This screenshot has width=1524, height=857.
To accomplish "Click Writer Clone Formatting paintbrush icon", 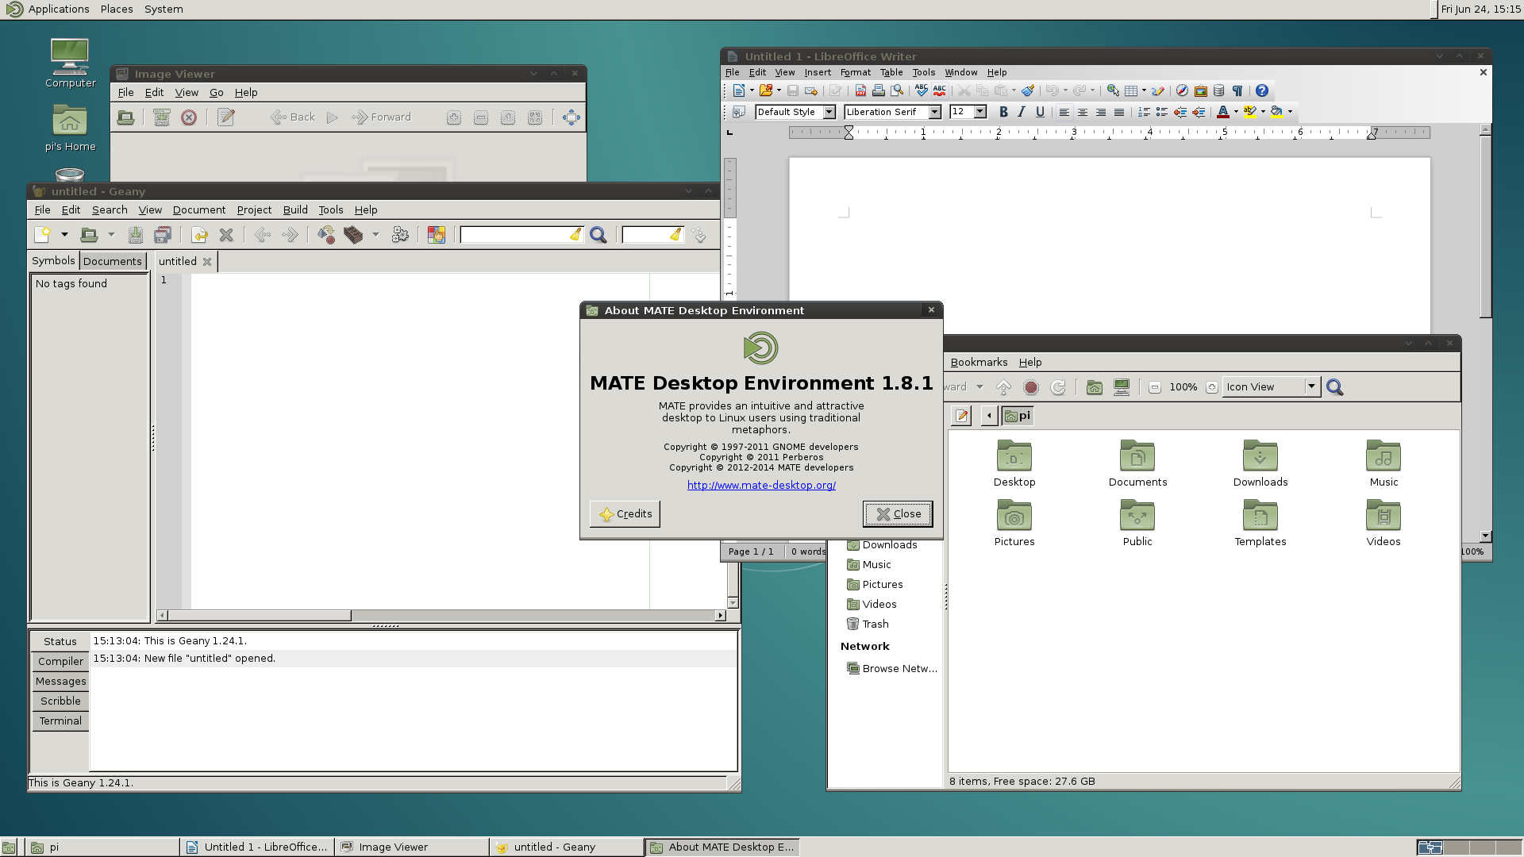I will coord(1028,91).
